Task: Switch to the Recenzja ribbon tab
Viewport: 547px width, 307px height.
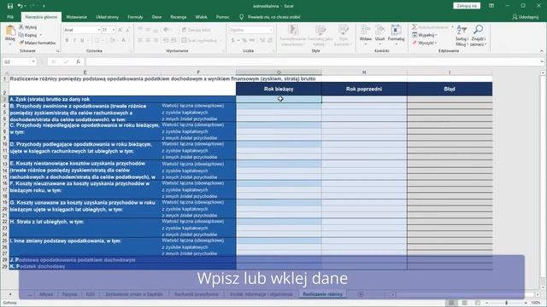Action: (x=179, y=17)
